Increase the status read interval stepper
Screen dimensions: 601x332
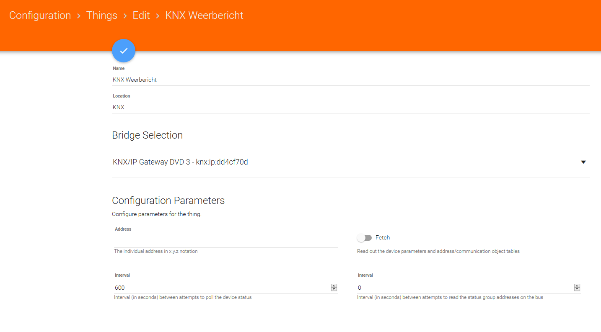(x=577, y=286)
